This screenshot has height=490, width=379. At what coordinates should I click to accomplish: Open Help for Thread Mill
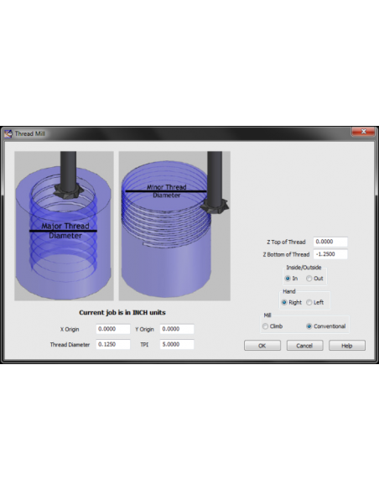click(347, 346)
